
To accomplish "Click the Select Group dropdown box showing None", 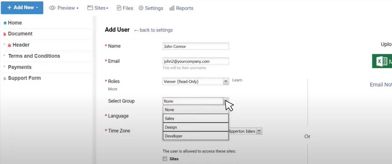I will point(196,101).
